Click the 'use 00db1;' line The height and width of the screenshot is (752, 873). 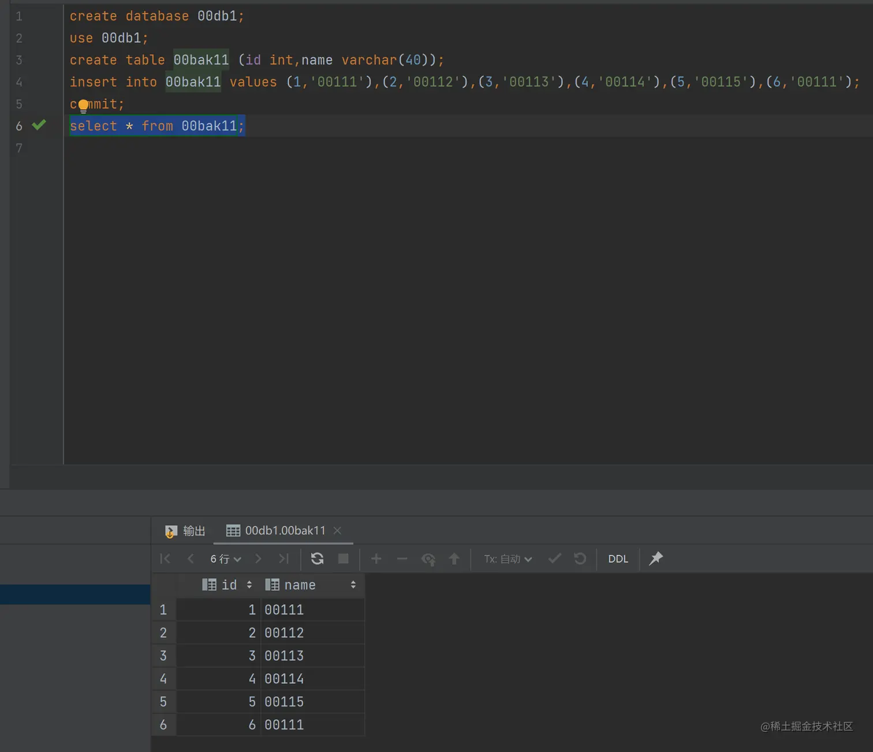click(109, 38)
